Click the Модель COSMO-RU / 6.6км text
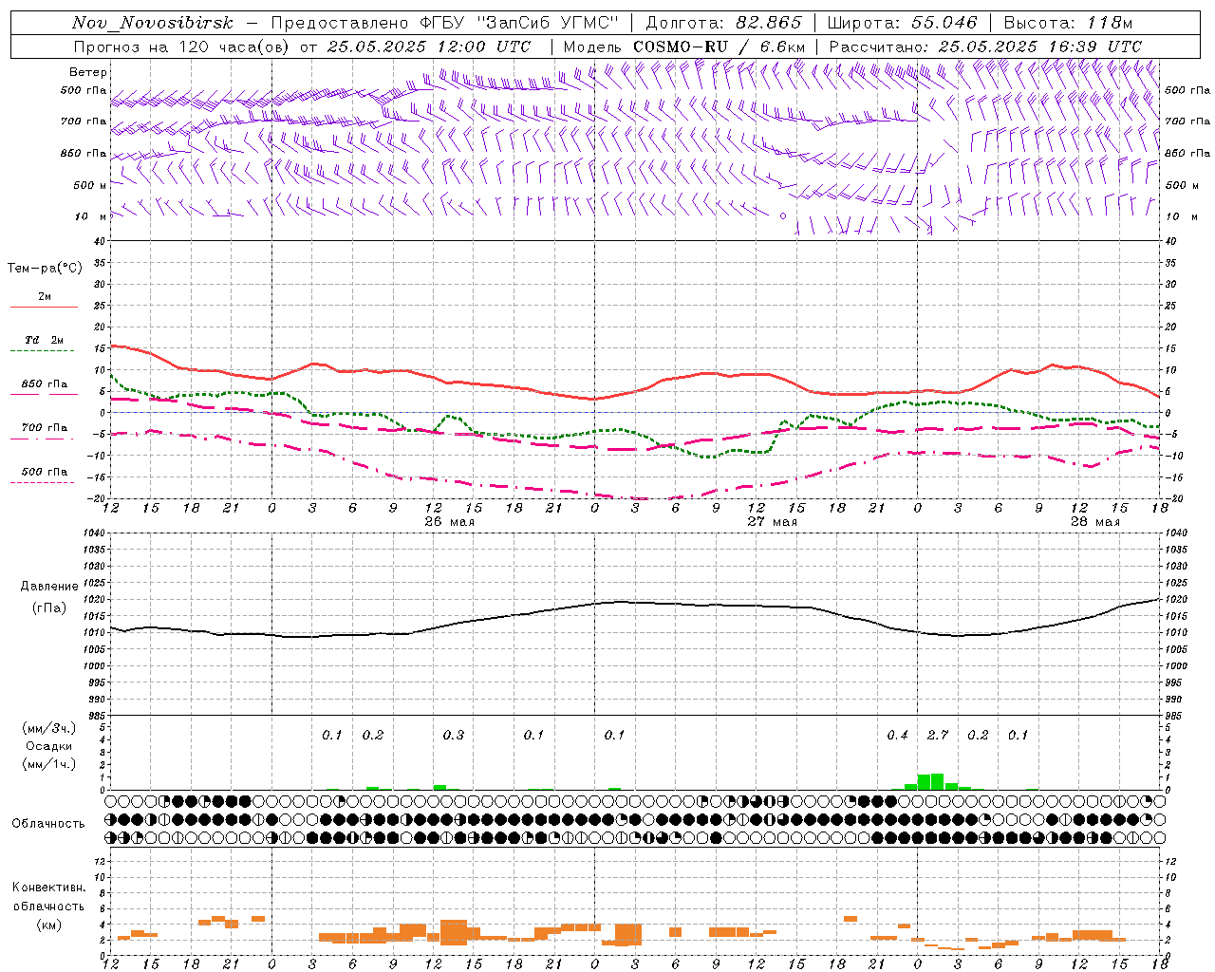Image resolution: width=1215 pixels, height=972 pixels. [x=683, y=47]
